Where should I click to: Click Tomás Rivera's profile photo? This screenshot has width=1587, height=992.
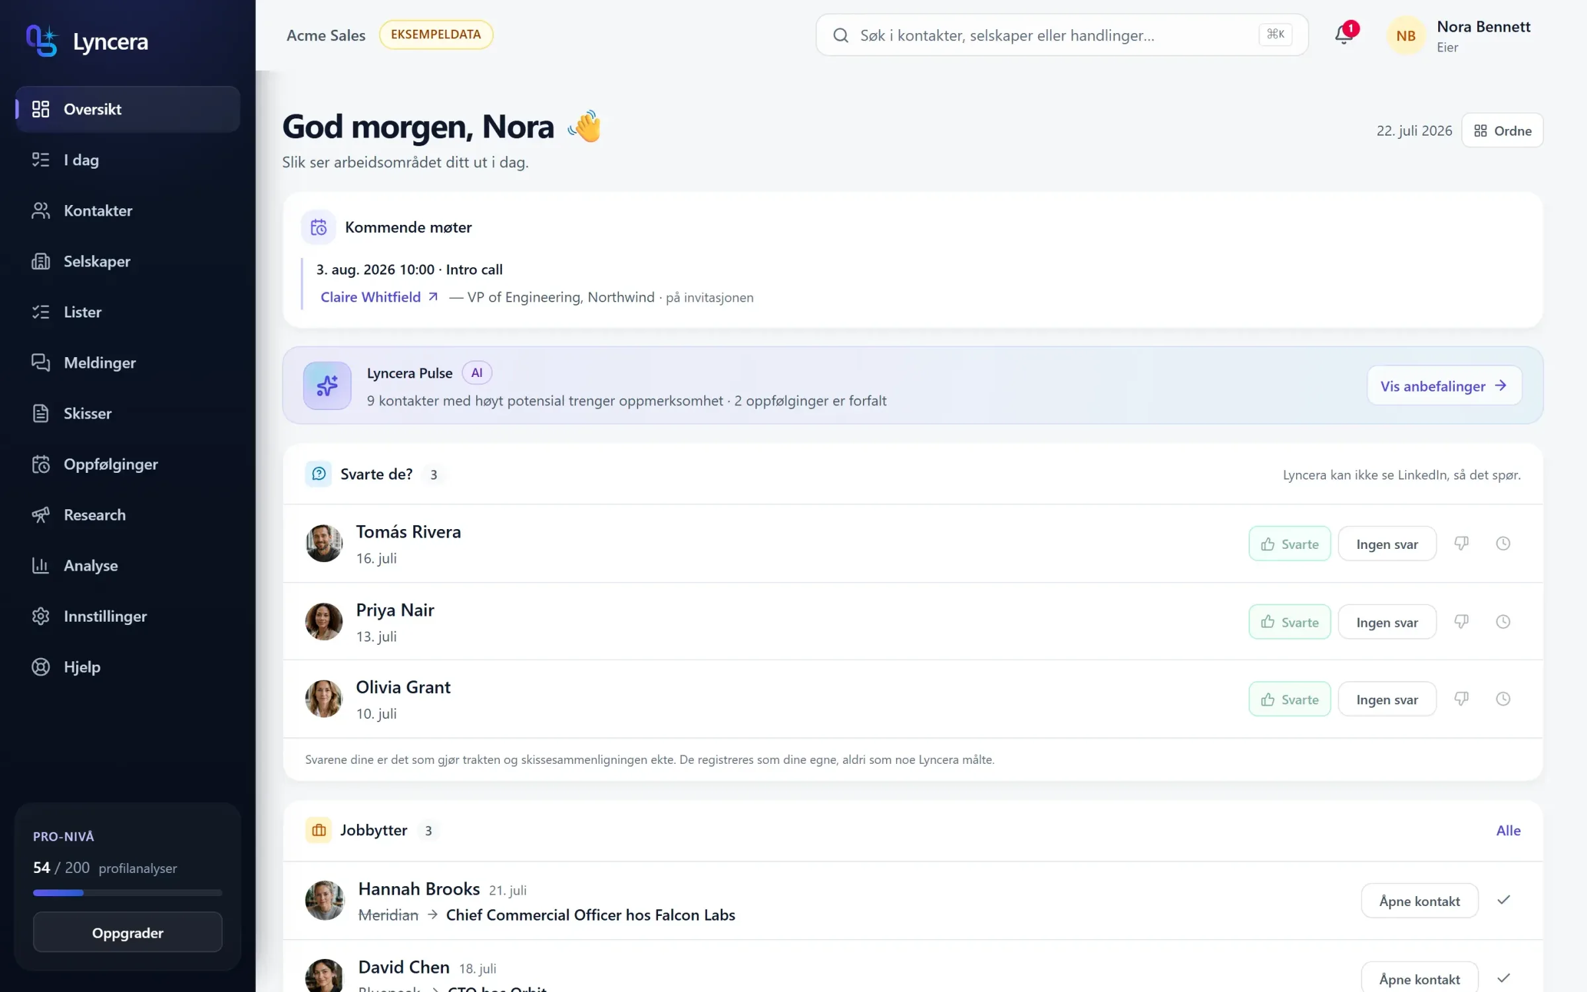[324, 544]
